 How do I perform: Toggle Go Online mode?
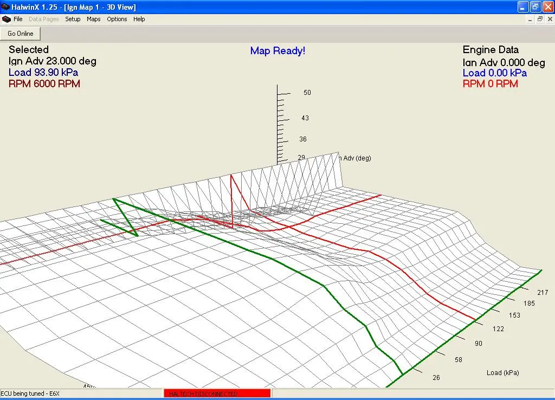coord(20,33)
